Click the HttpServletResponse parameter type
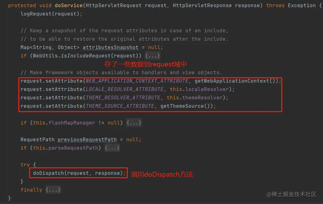 [x=202, y=6]
